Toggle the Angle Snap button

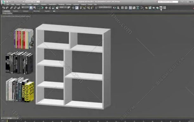click(85, 8)
